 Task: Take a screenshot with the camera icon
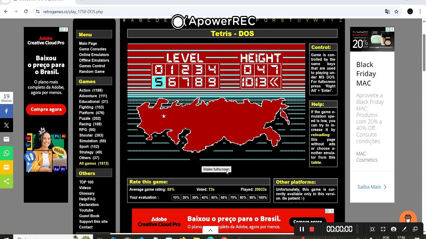coord(394,229)
